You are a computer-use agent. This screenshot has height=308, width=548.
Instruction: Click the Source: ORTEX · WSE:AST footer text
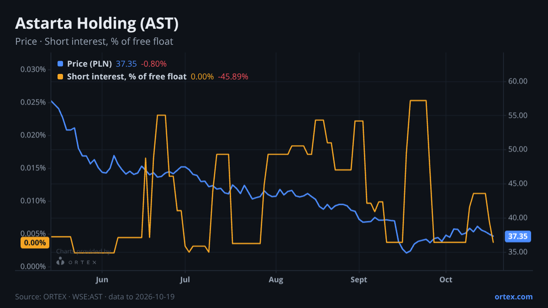[x=95, y=297]
